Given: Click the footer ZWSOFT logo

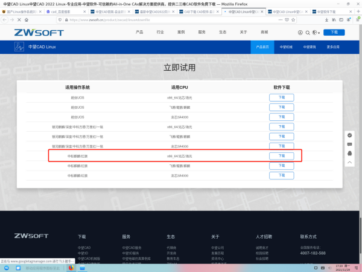Looking at the screenshot, I should pyautogui.click(x=31, y=236).
